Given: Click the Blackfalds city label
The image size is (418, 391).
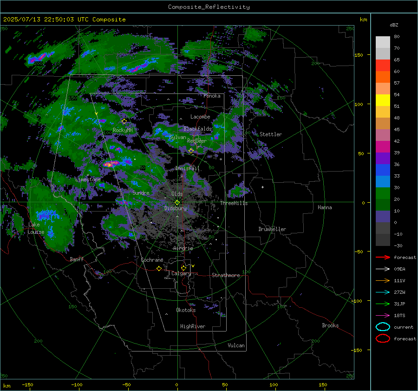Looking at the screenshot, I should pos(197,129).
